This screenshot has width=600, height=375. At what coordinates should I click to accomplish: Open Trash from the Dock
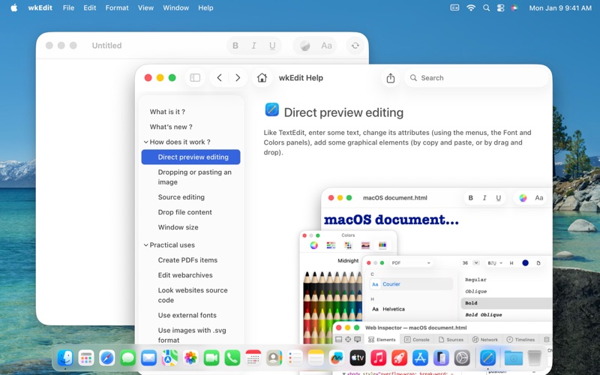point(534,358)
